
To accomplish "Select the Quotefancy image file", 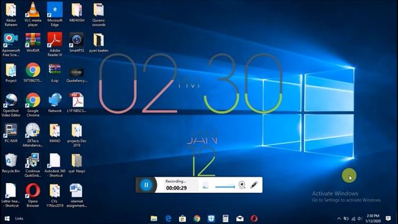I will pos(76,75).
